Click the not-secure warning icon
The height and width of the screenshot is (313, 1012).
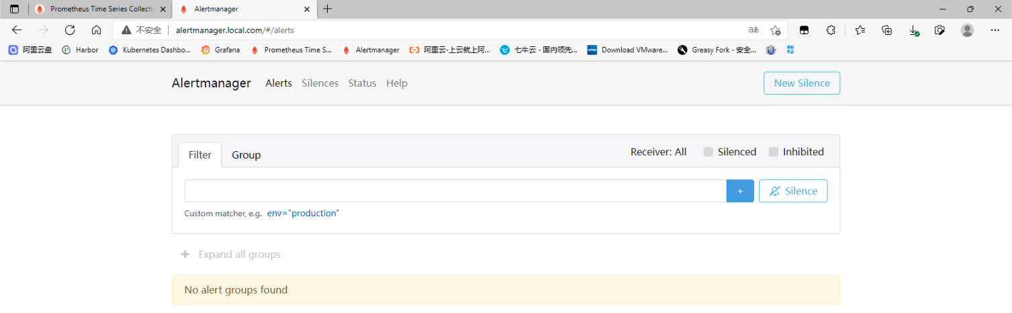tap(126, 30)
